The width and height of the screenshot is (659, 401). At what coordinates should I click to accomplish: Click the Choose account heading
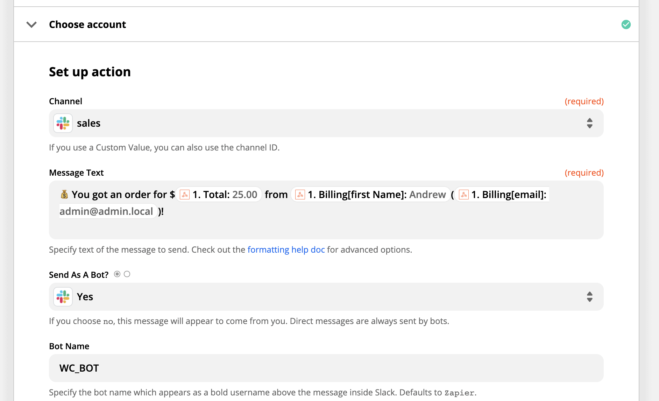(87, 24)
